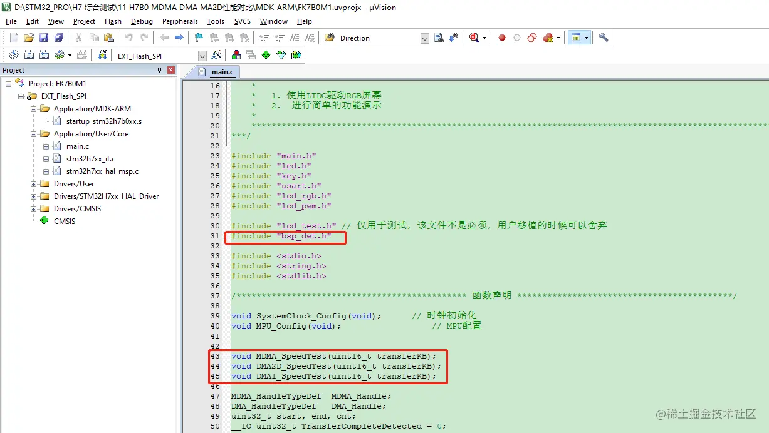Open the File menu
This screenshot has height=433, width=769.
point(11,21)
